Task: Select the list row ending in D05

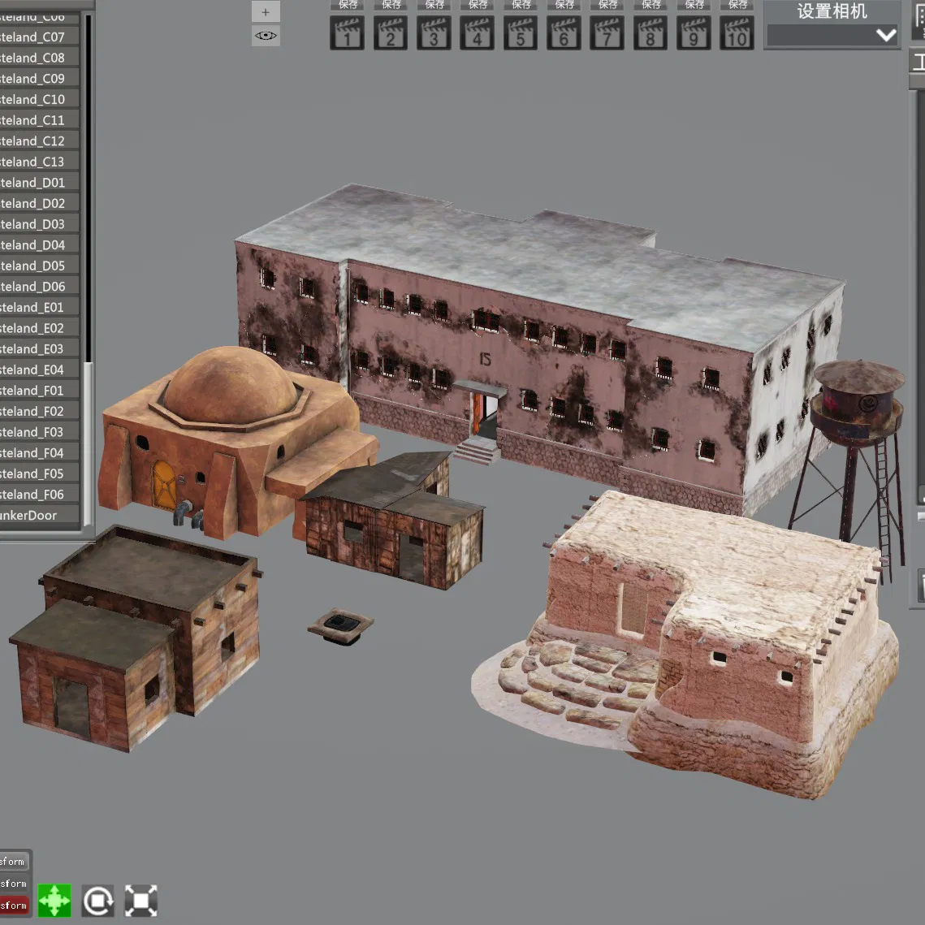Action: tap(40, 266)
